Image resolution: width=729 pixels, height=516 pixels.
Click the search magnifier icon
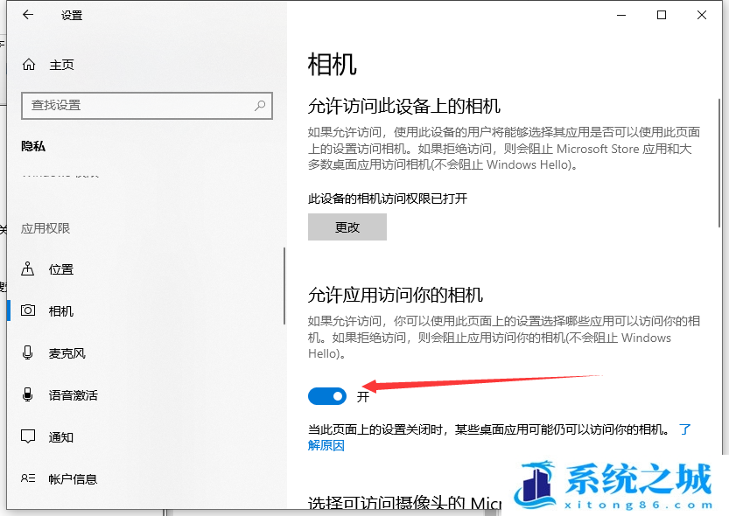(260, 105)
